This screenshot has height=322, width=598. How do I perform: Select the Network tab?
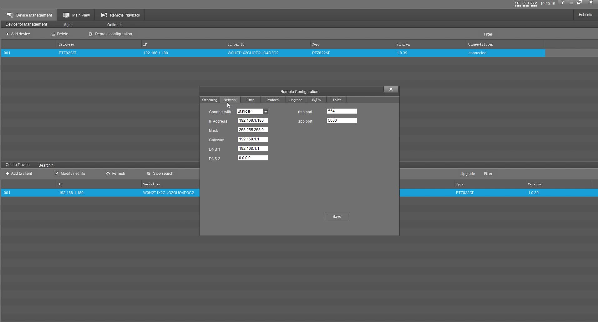click(230, 100)
